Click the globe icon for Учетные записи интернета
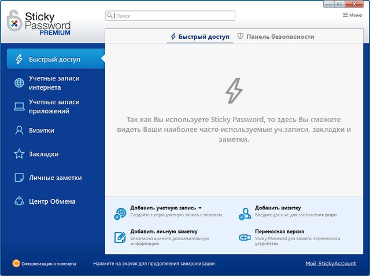Image resolution: width=370 pixels, height=276 pixels. [19, 83]
